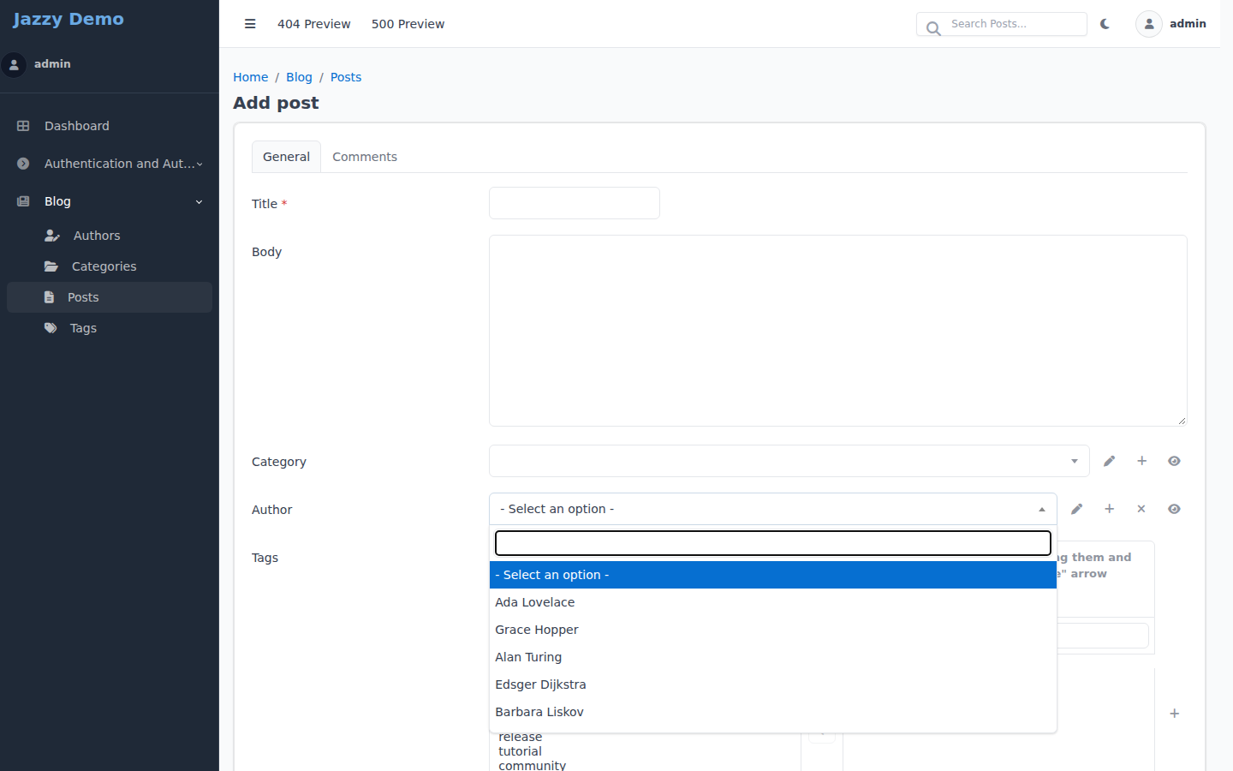Go to Authors in sidebar
This screenshot has height=771, width=1233.
click(110, 236)
